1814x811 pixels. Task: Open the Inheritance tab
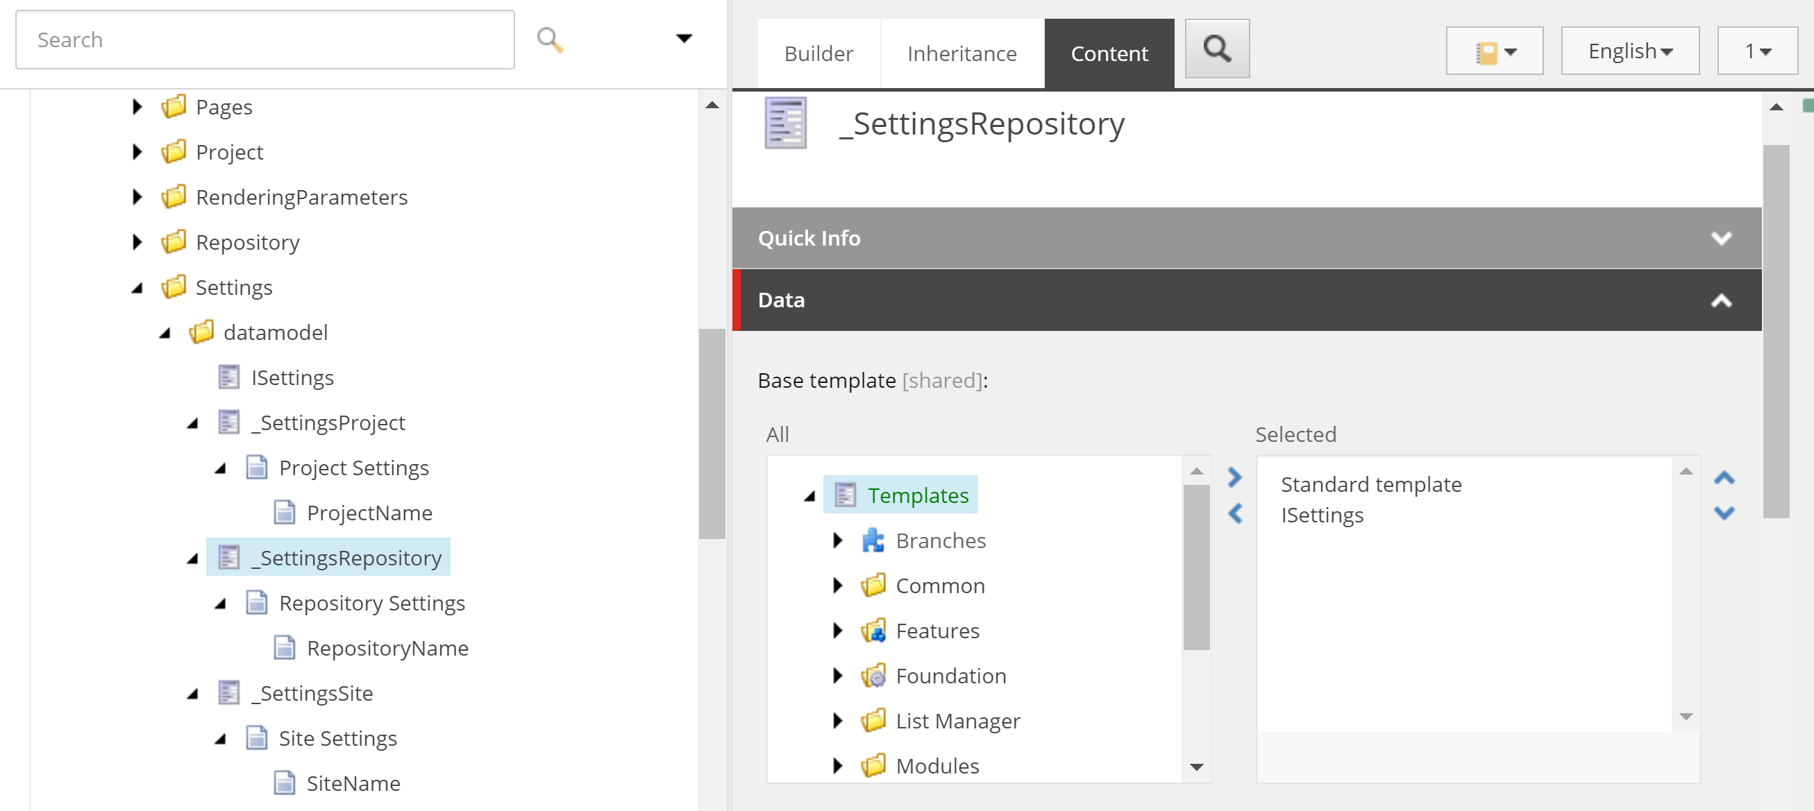click(962, 53)
